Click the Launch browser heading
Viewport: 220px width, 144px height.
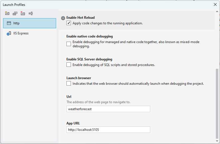click(x=79, y=78)
